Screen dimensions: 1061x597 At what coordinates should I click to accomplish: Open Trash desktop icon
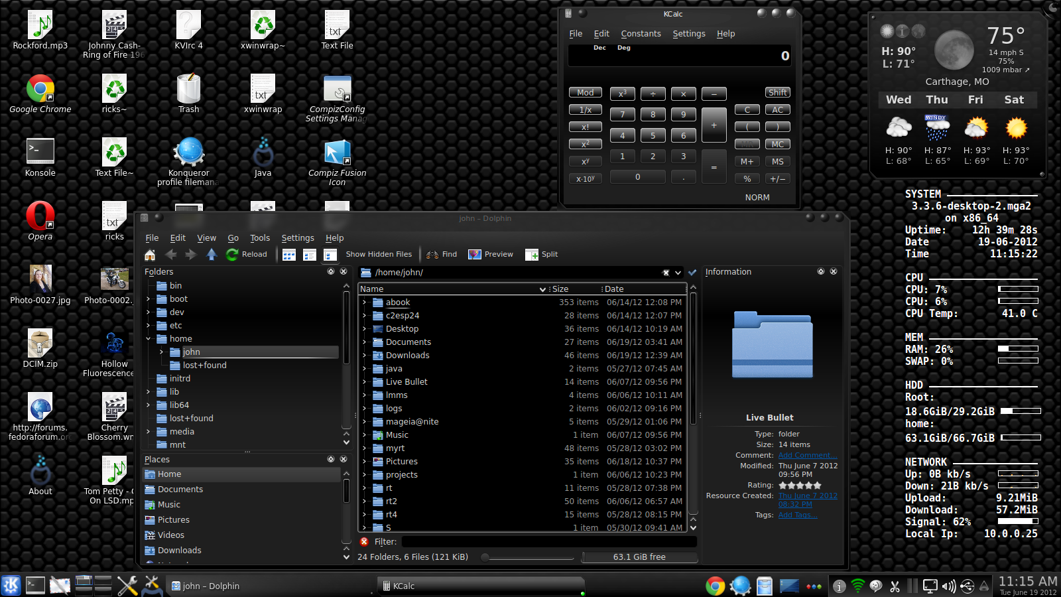pos(189,94)
